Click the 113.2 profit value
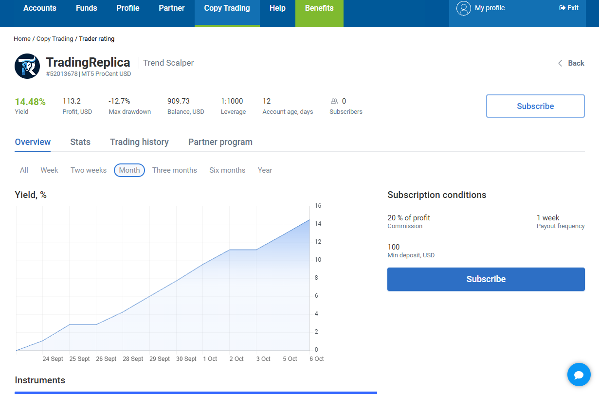 [x=72, y=101]
